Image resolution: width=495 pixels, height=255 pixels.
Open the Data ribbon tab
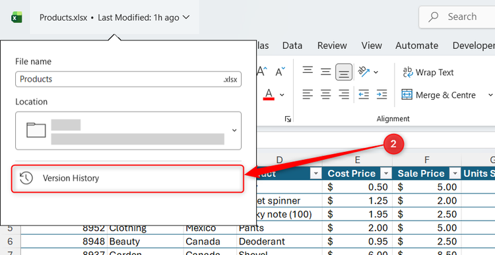coord(292,46)
